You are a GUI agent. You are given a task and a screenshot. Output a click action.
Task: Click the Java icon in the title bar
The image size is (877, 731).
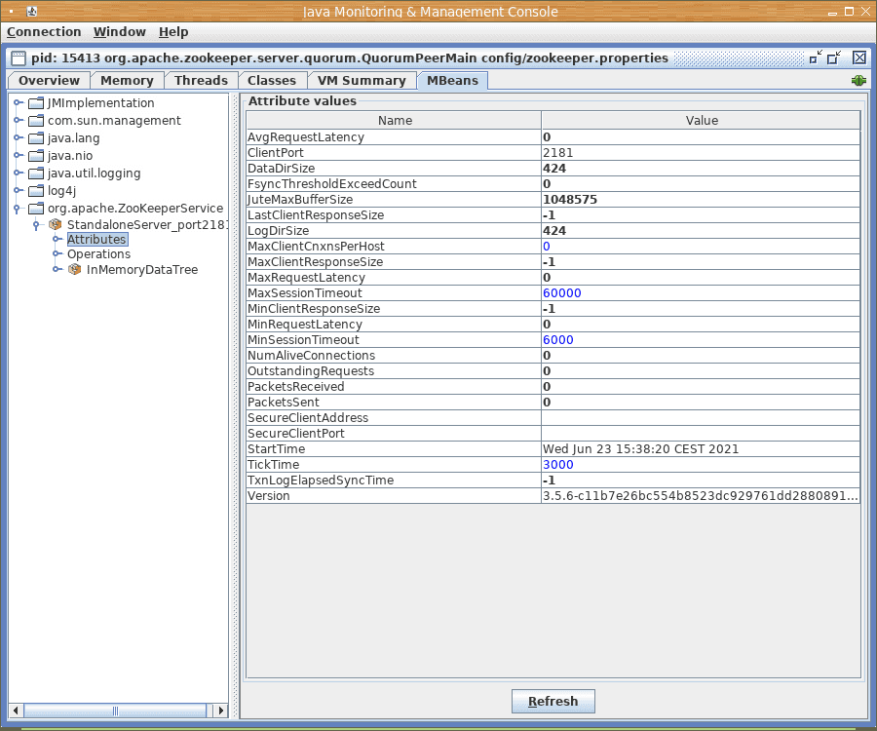pos(31,12)
